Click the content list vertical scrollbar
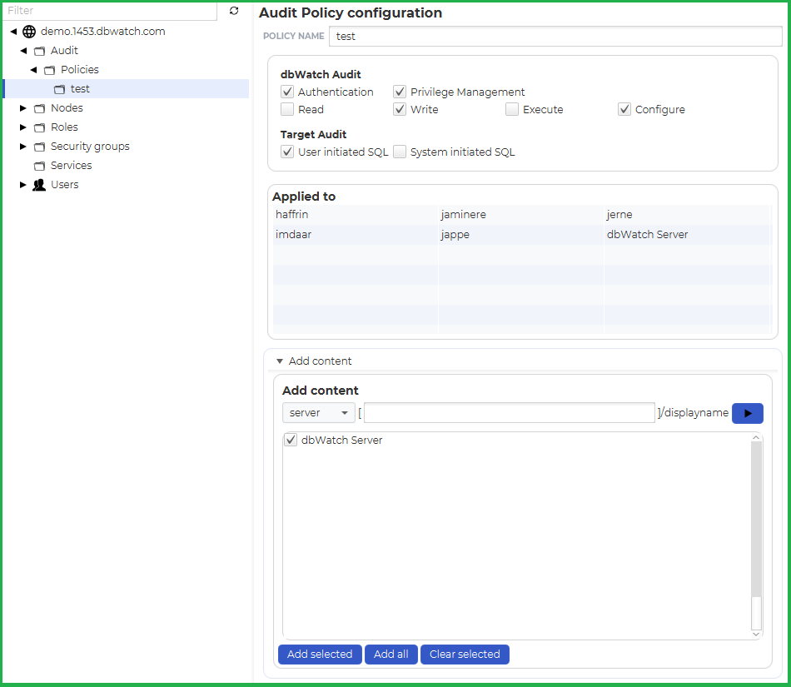Viewport: 791px width, 687px height. 756,533
